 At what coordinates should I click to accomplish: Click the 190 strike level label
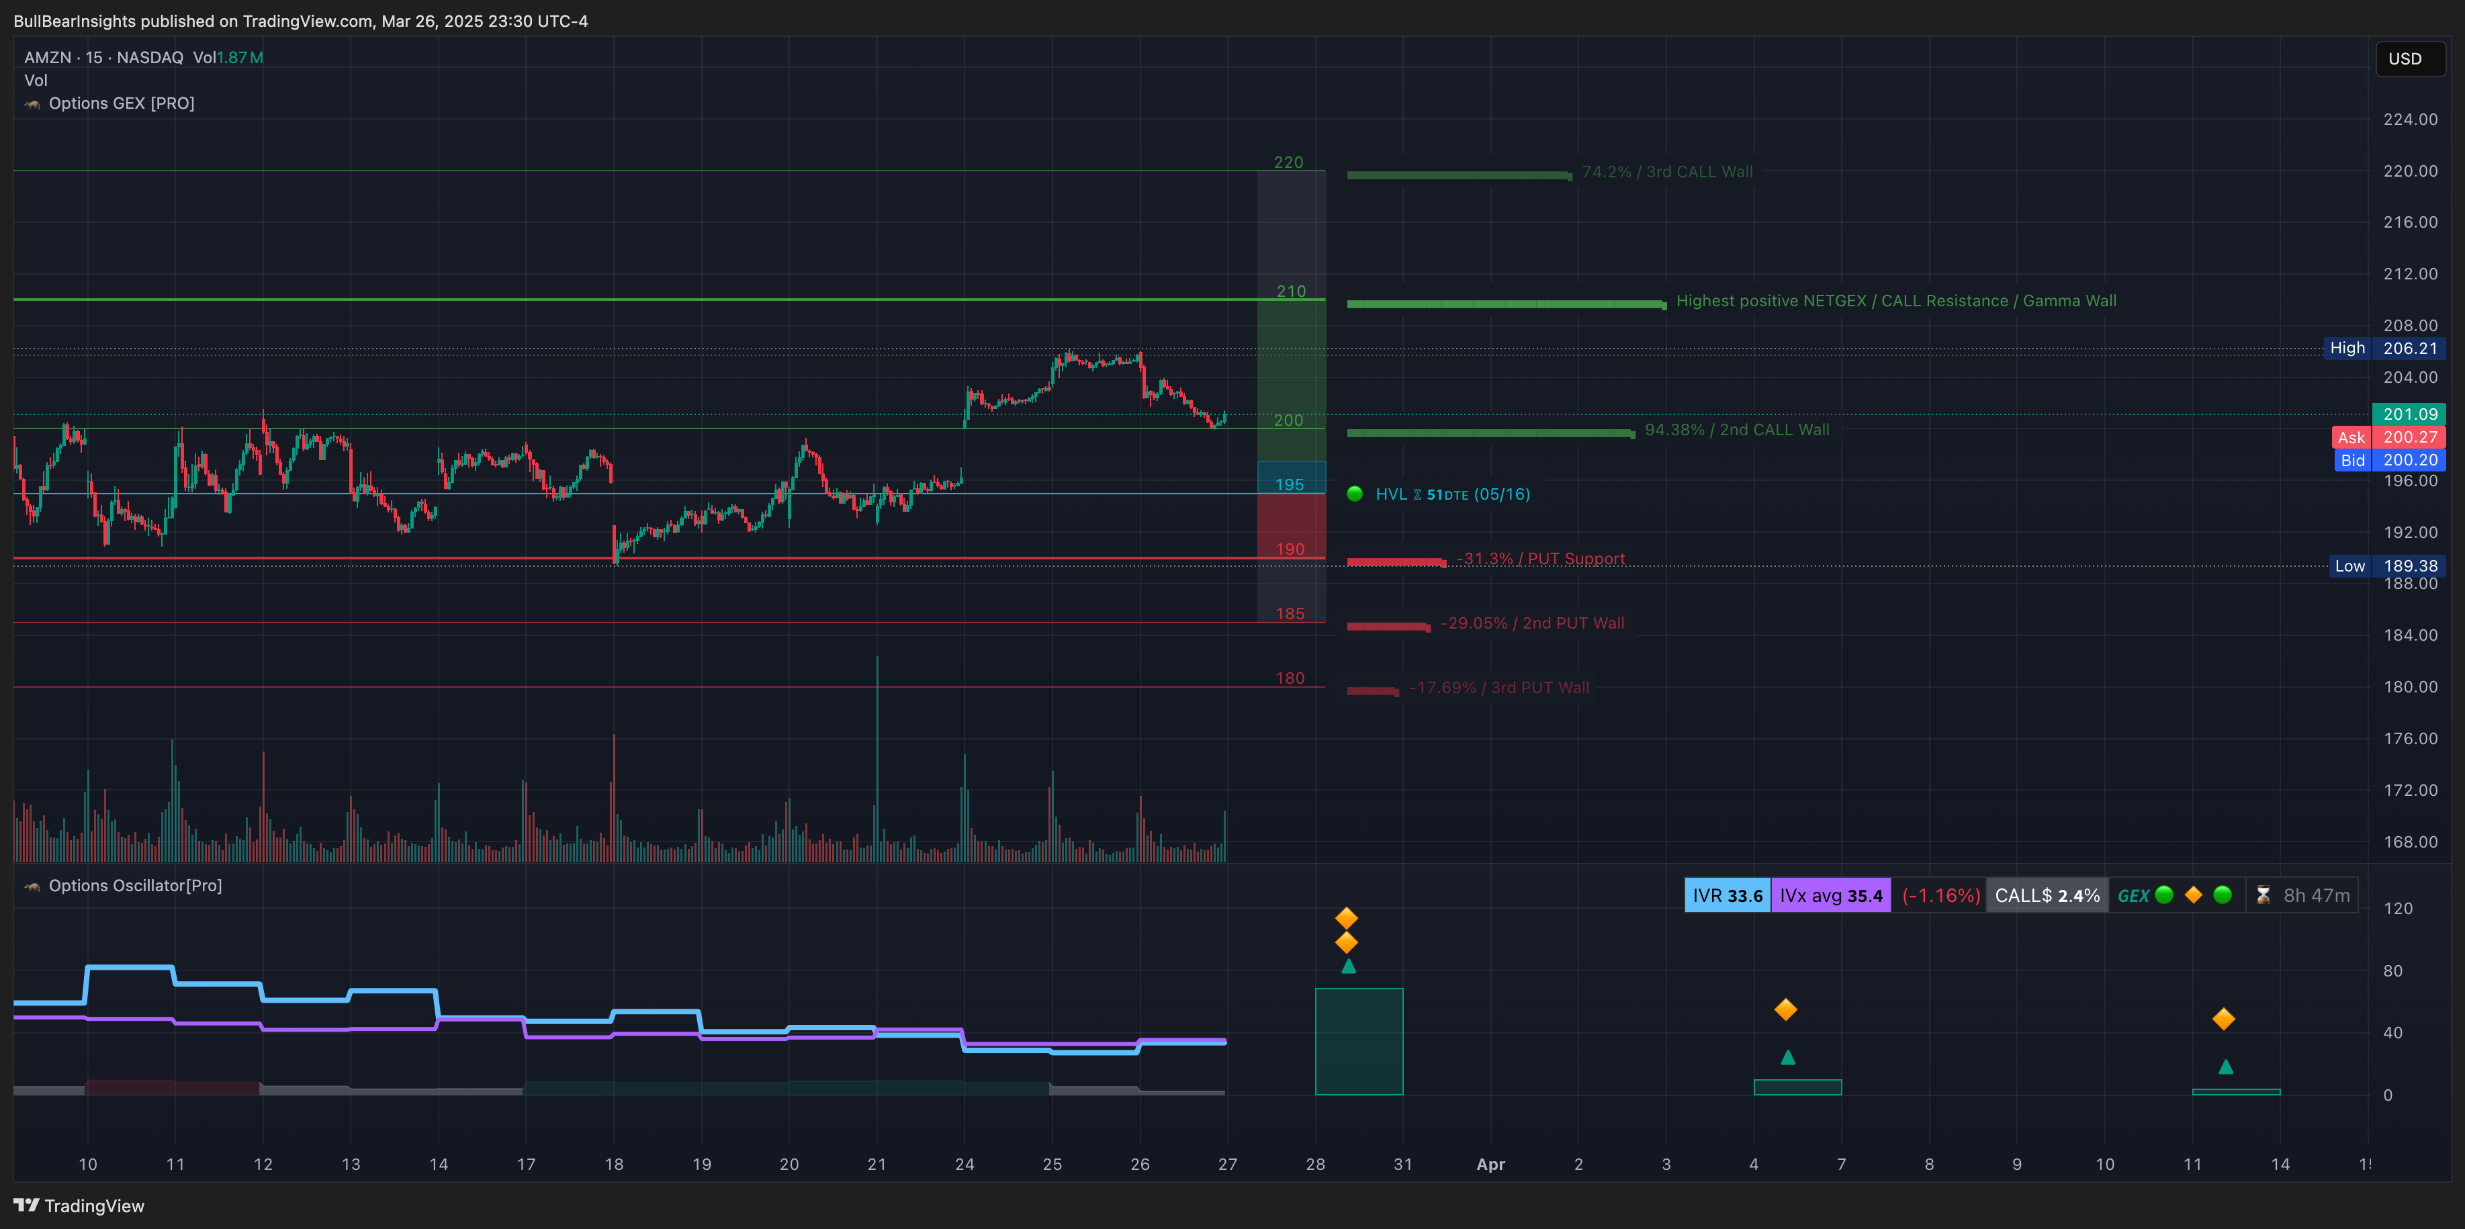point(1289,549)
